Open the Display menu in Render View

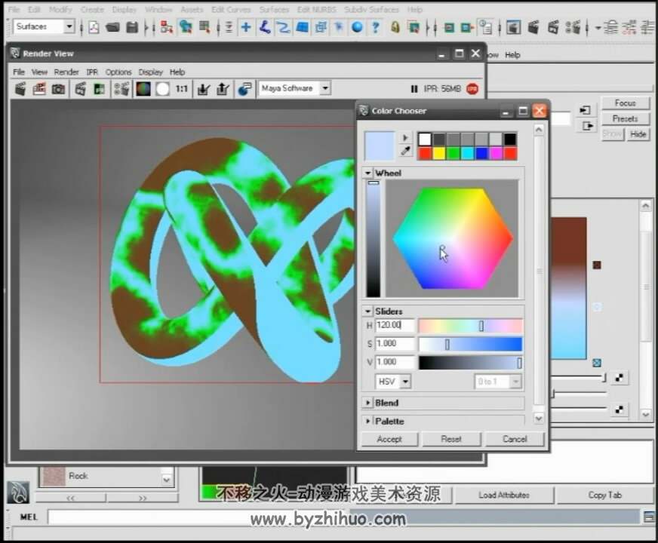pos(151,72)
